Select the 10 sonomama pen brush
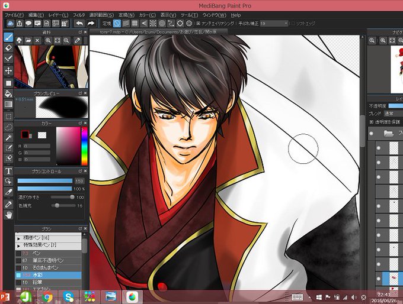 [49, 267]
